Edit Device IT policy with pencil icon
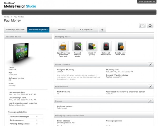 coord(150,64)
